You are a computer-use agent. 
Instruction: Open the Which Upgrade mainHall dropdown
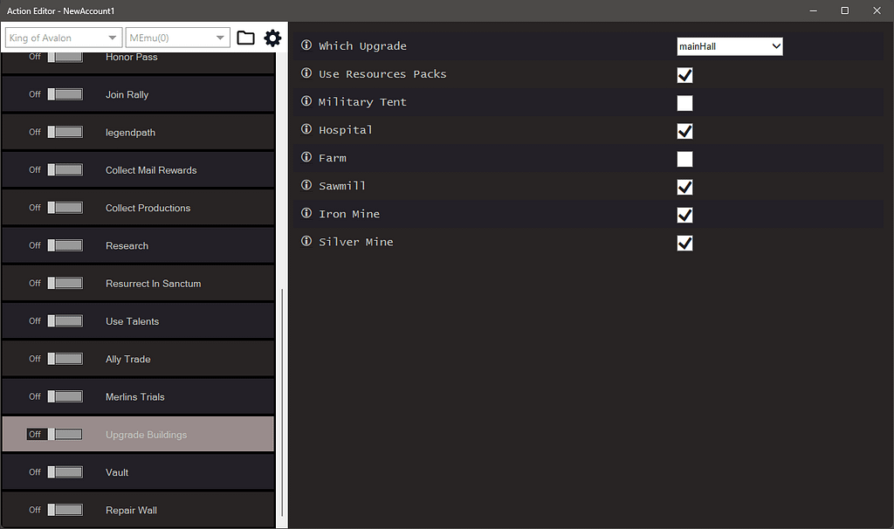[x=729, y=45]
